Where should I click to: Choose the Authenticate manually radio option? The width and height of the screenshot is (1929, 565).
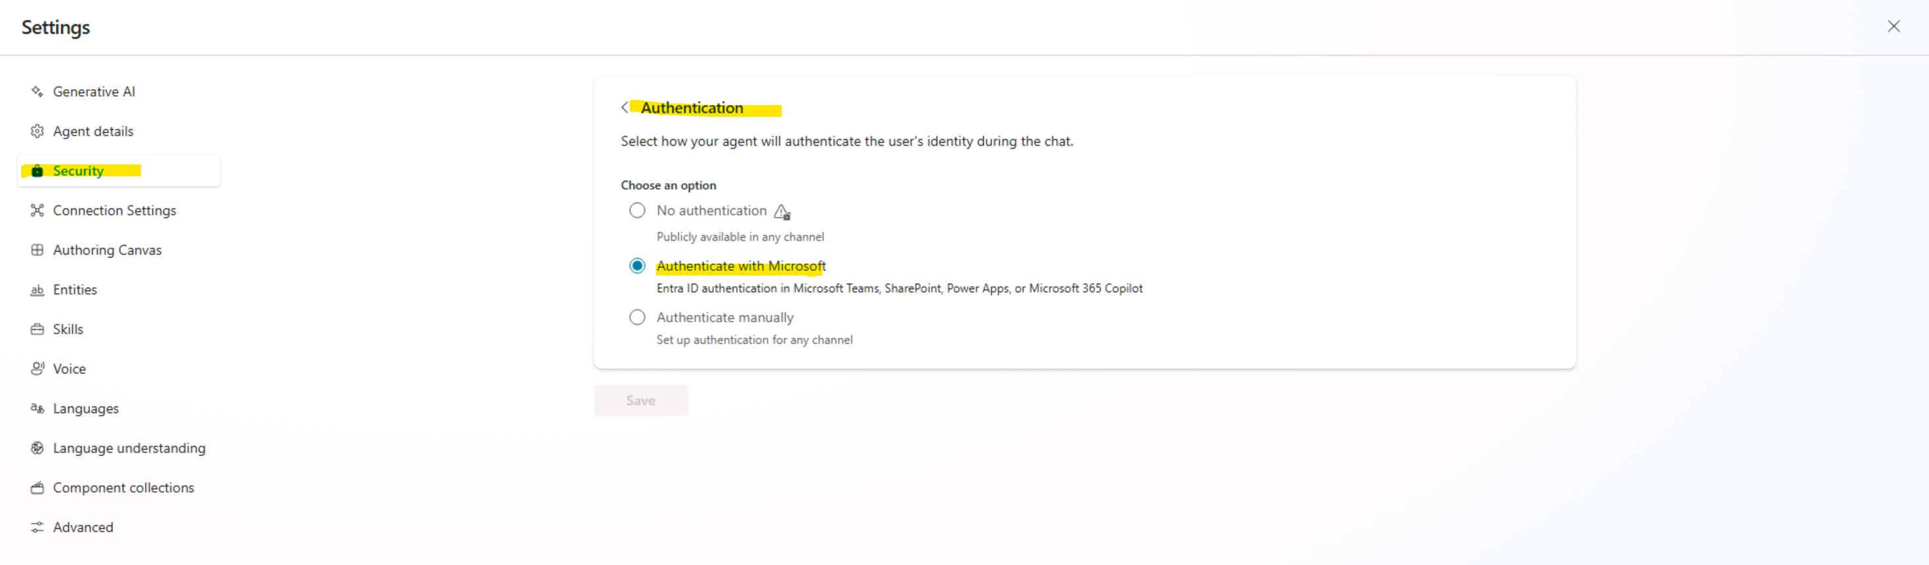637,318
